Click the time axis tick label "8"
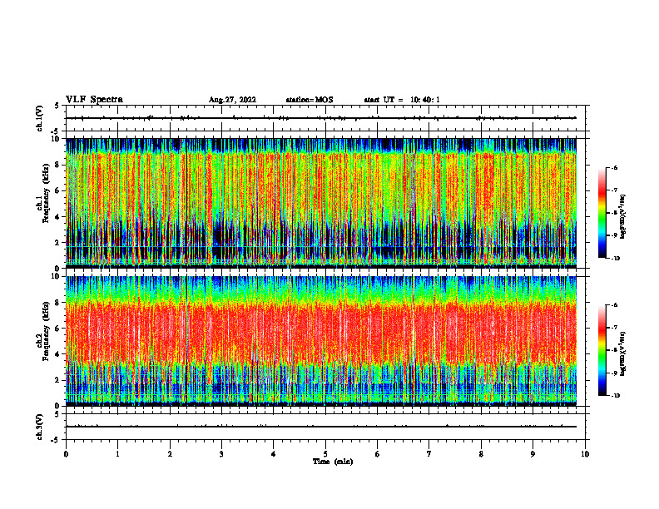This screenshot has width=659, height=509. pos(481,454)
